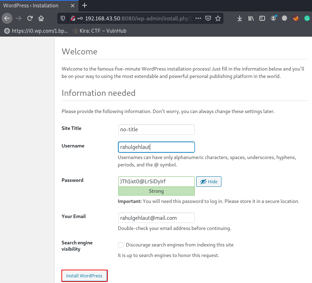Open a new browser tab

pos(85,5)
